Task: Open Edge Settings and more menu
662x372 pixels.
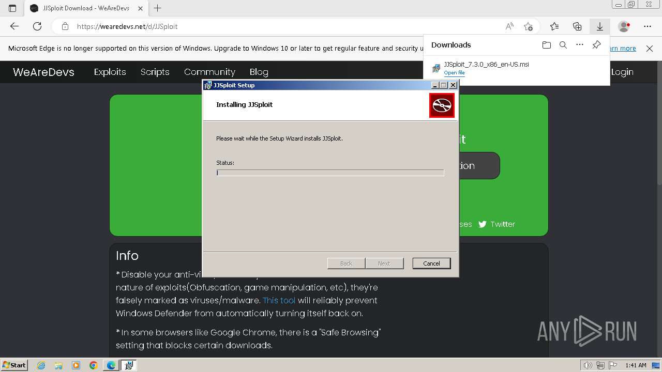Action: (648, 26)
